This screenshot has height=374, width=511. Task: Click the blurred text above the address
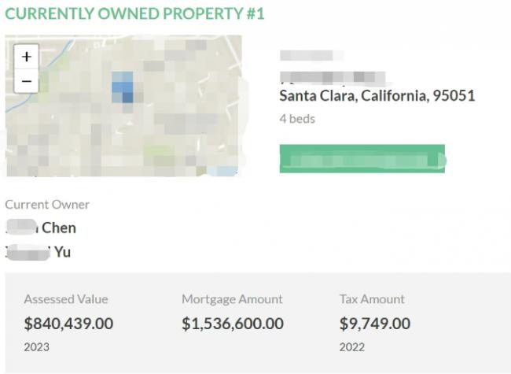coord(311,55)
